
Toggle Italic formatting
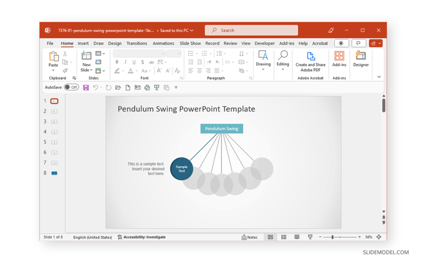(x=125, y=62)
